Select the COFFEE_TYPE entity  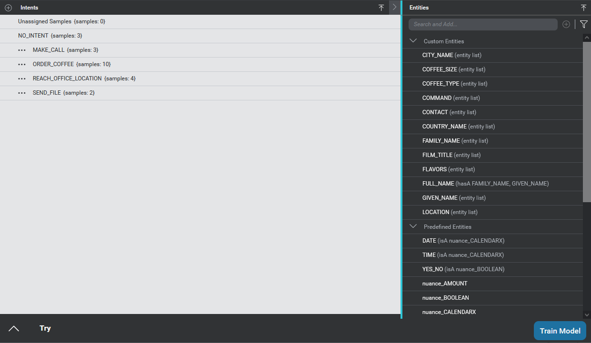tap(441, 84)
